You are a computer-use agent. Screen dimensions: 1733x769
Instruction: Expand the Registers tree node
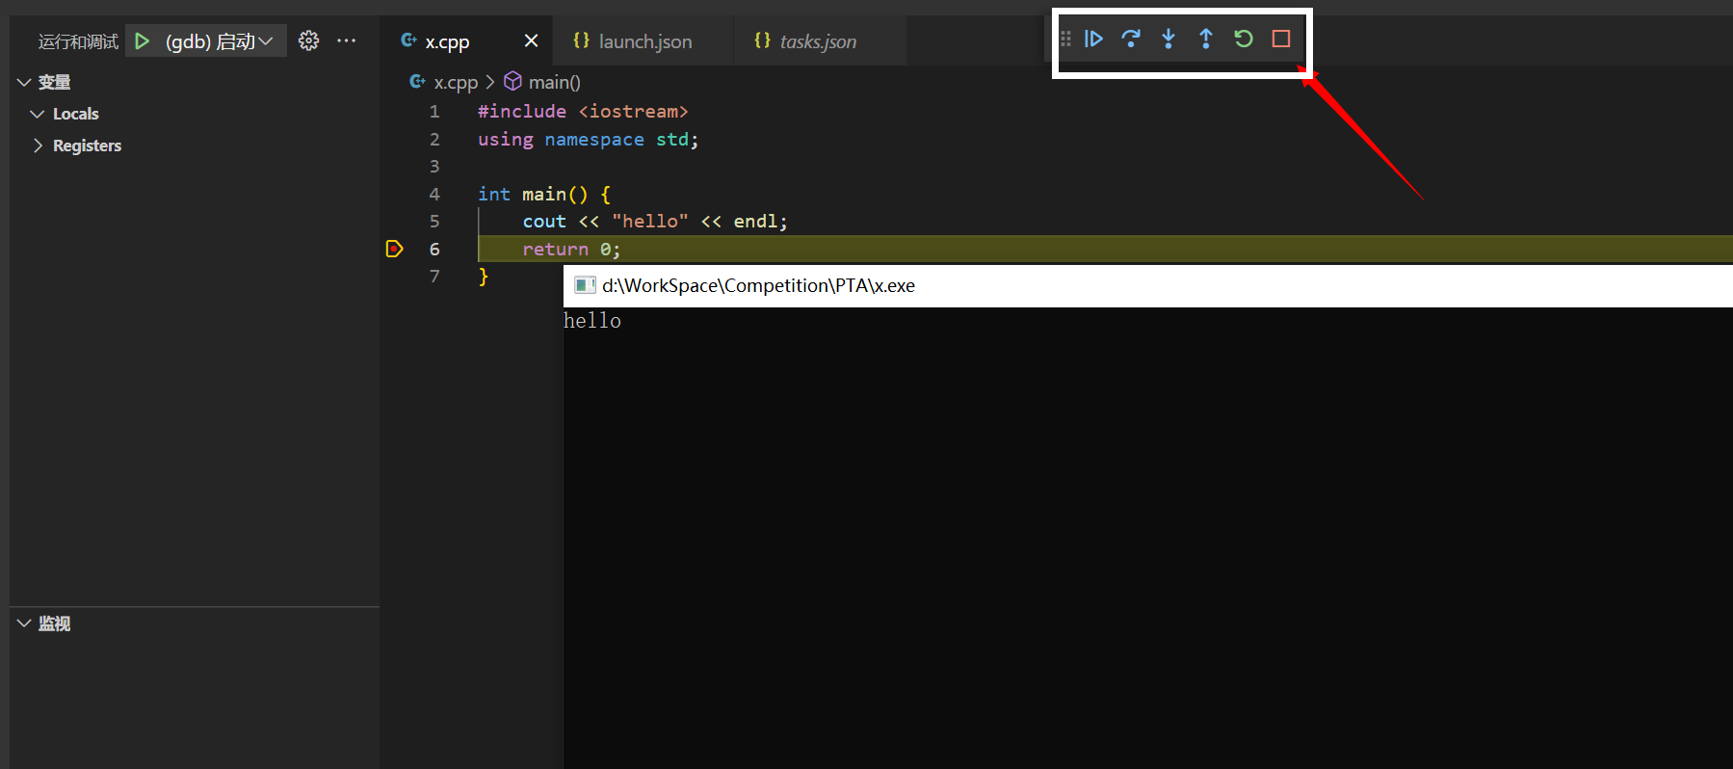pyautogui.click(x=38, y=146)
